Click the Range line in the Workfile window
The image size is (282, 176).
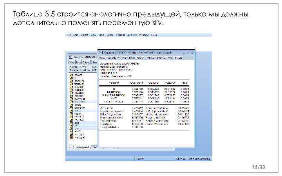point(83,66)
